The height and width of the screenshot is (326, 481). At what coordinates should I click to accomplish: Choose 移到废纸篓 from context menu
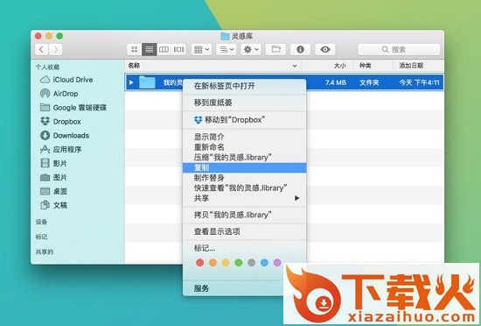(x=245, y=103)
